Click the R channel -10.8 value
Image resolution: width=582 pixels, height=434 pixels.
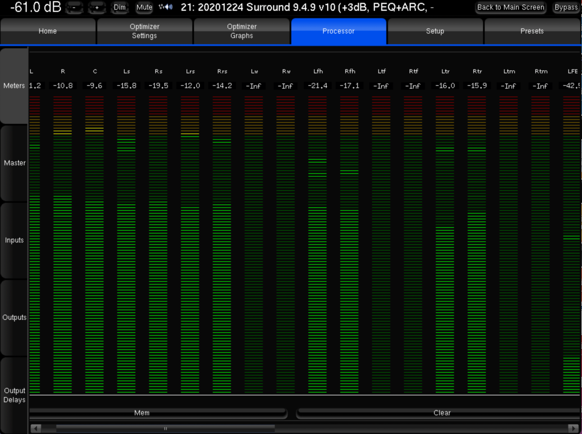[63, 86]
